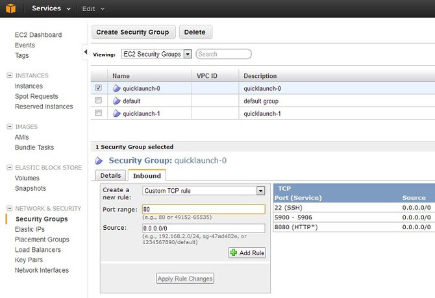Open Events in sidebar
This screenshot has width=435, height=298.
25,45
